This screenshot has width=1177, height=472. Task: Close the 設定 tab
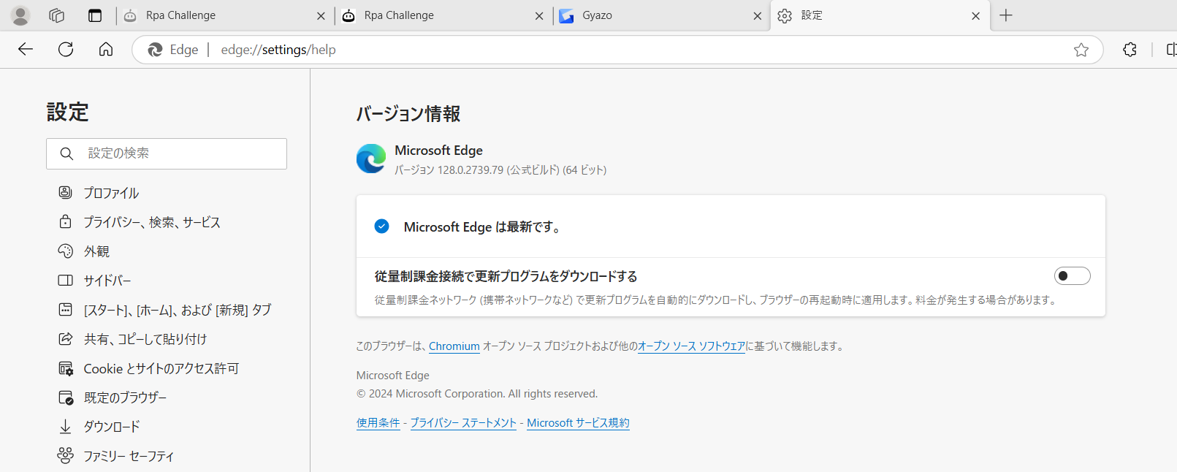click(975, 16)
